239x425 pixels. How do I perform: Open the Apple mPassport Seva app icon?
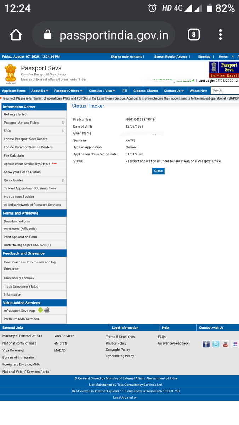47,310
